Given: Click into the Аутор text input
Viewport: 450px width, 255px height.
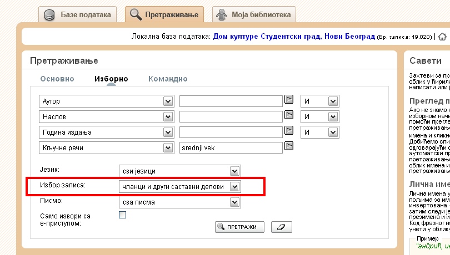Looking at the screenshot, I should [231, 101].
